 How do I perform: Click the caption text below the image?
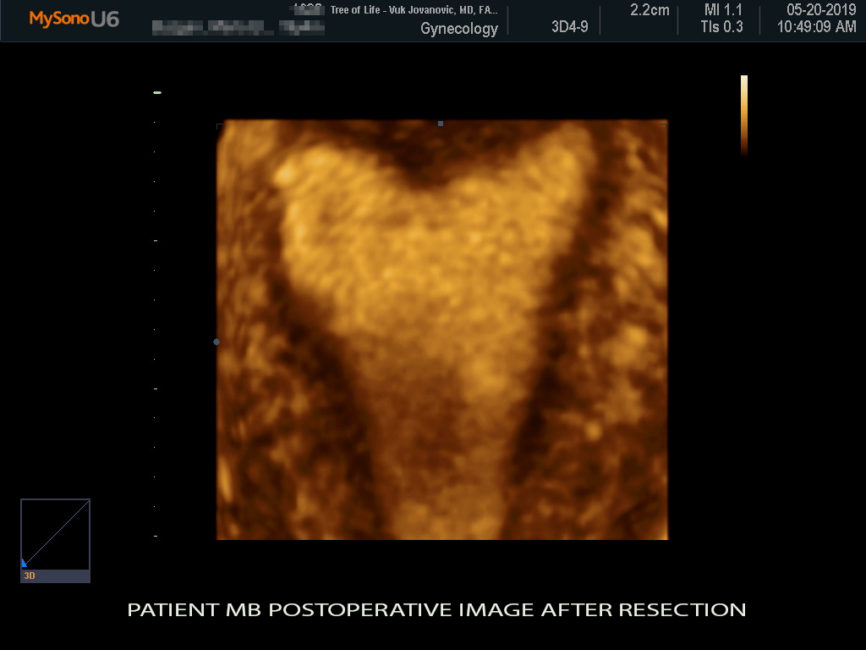435,609
